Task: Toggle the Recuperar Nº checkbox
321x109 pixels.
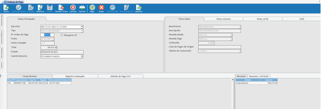Action: pos(62,35)
